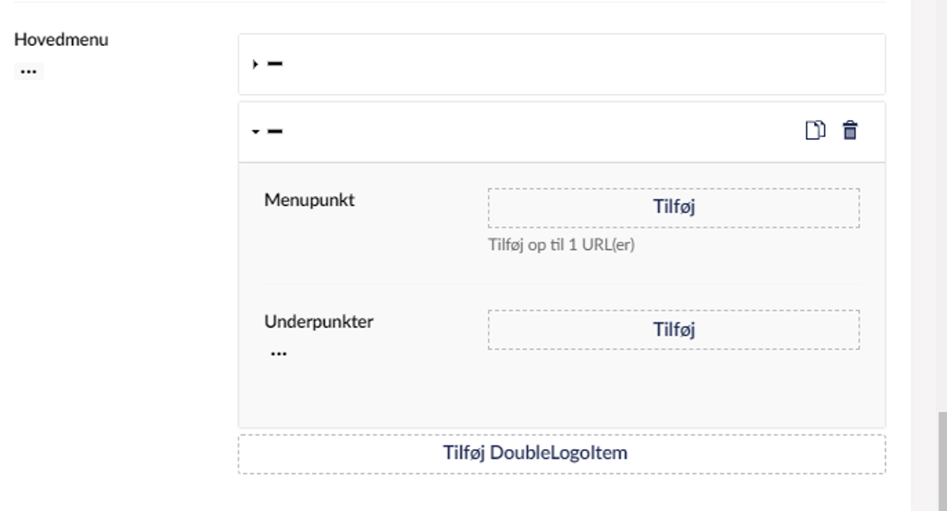Click empty header area of first collapsed item

point(567,65)
